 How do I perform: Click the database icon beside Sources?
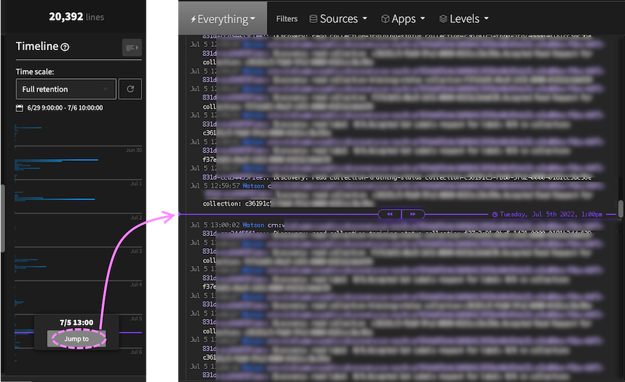tap(313, 18)
